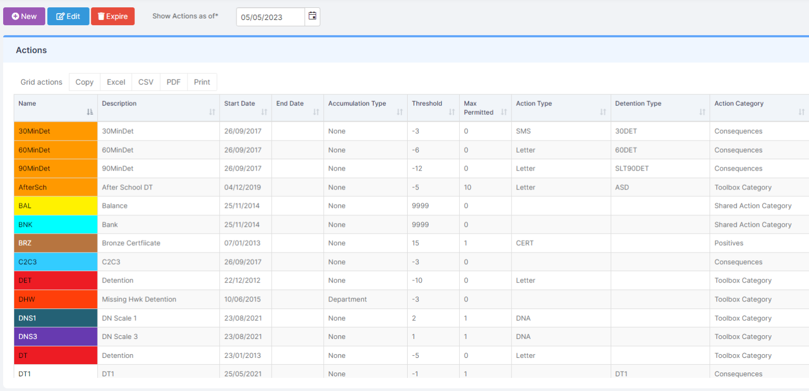The height and width of the screenshot is (391, 809).
Task: Export the grid as PDF
Action: [173, 82]
